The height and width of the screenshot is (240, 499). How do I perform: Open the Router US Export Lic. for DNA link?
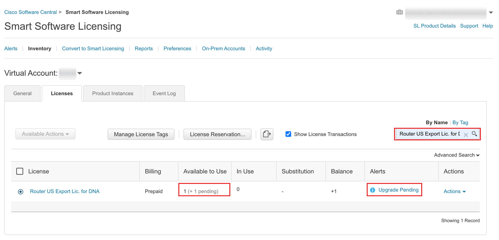[64, 191]
